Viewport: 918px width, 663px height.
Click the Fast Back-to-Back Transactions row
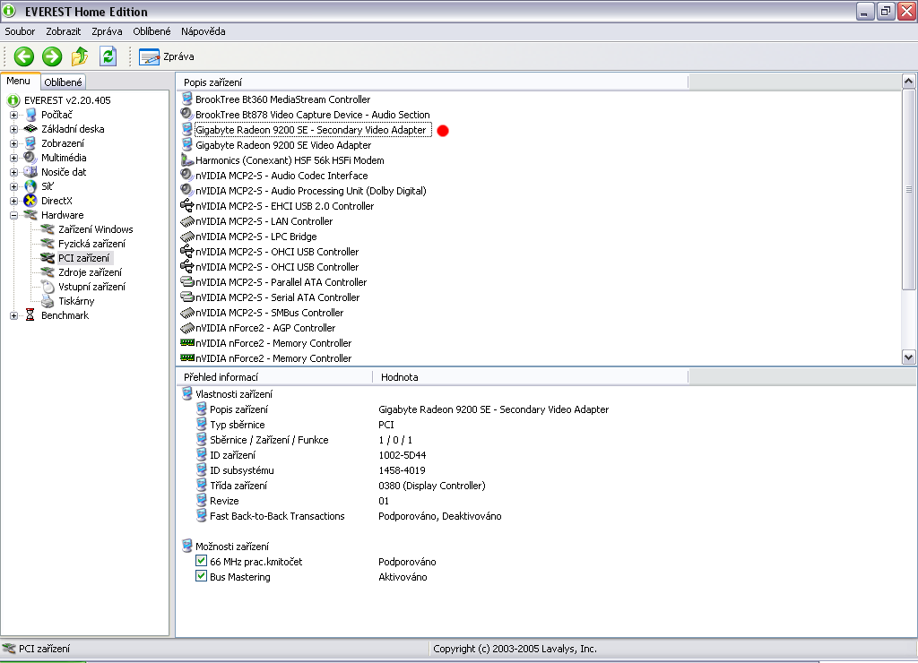point(350,516)
